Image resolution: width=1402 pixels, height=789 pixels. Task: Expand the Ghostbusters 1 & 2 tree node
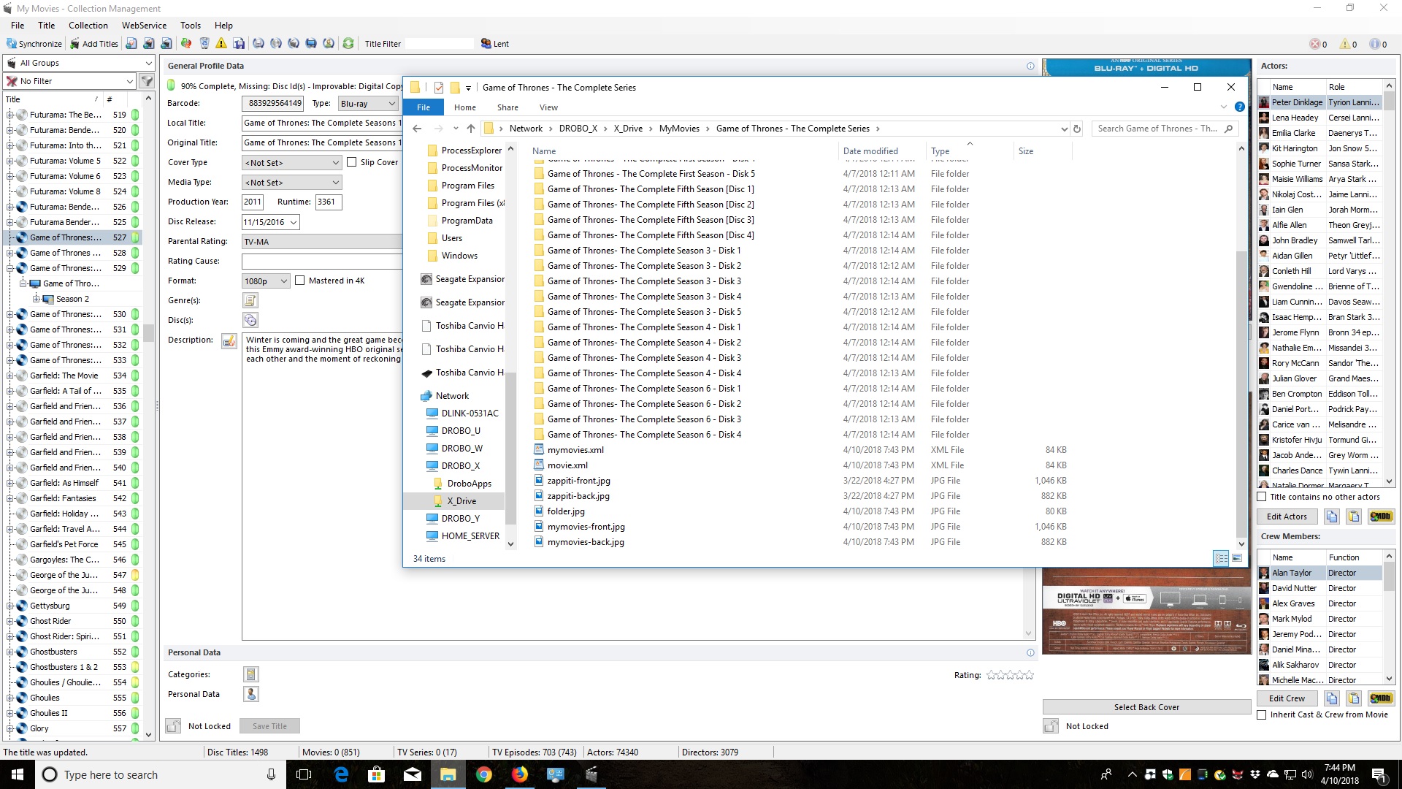pyautogui.click(x=10, y=667)
